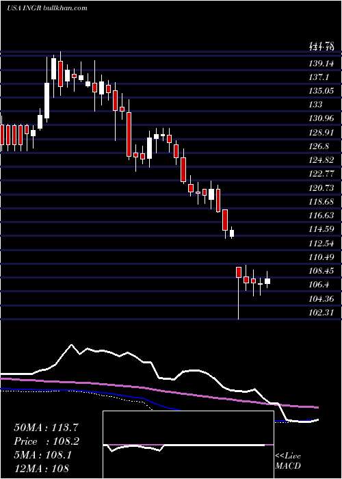Click the 120.73 price axis label
The width and height of the screenshot is (342, 479).
[x=323, y=188]
